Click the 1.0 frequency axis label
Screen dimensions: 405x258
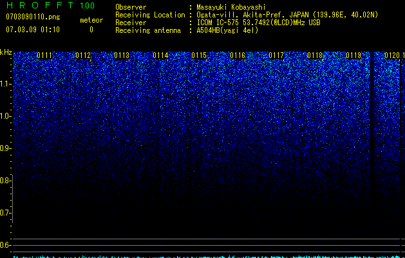[x=5, y=116]
